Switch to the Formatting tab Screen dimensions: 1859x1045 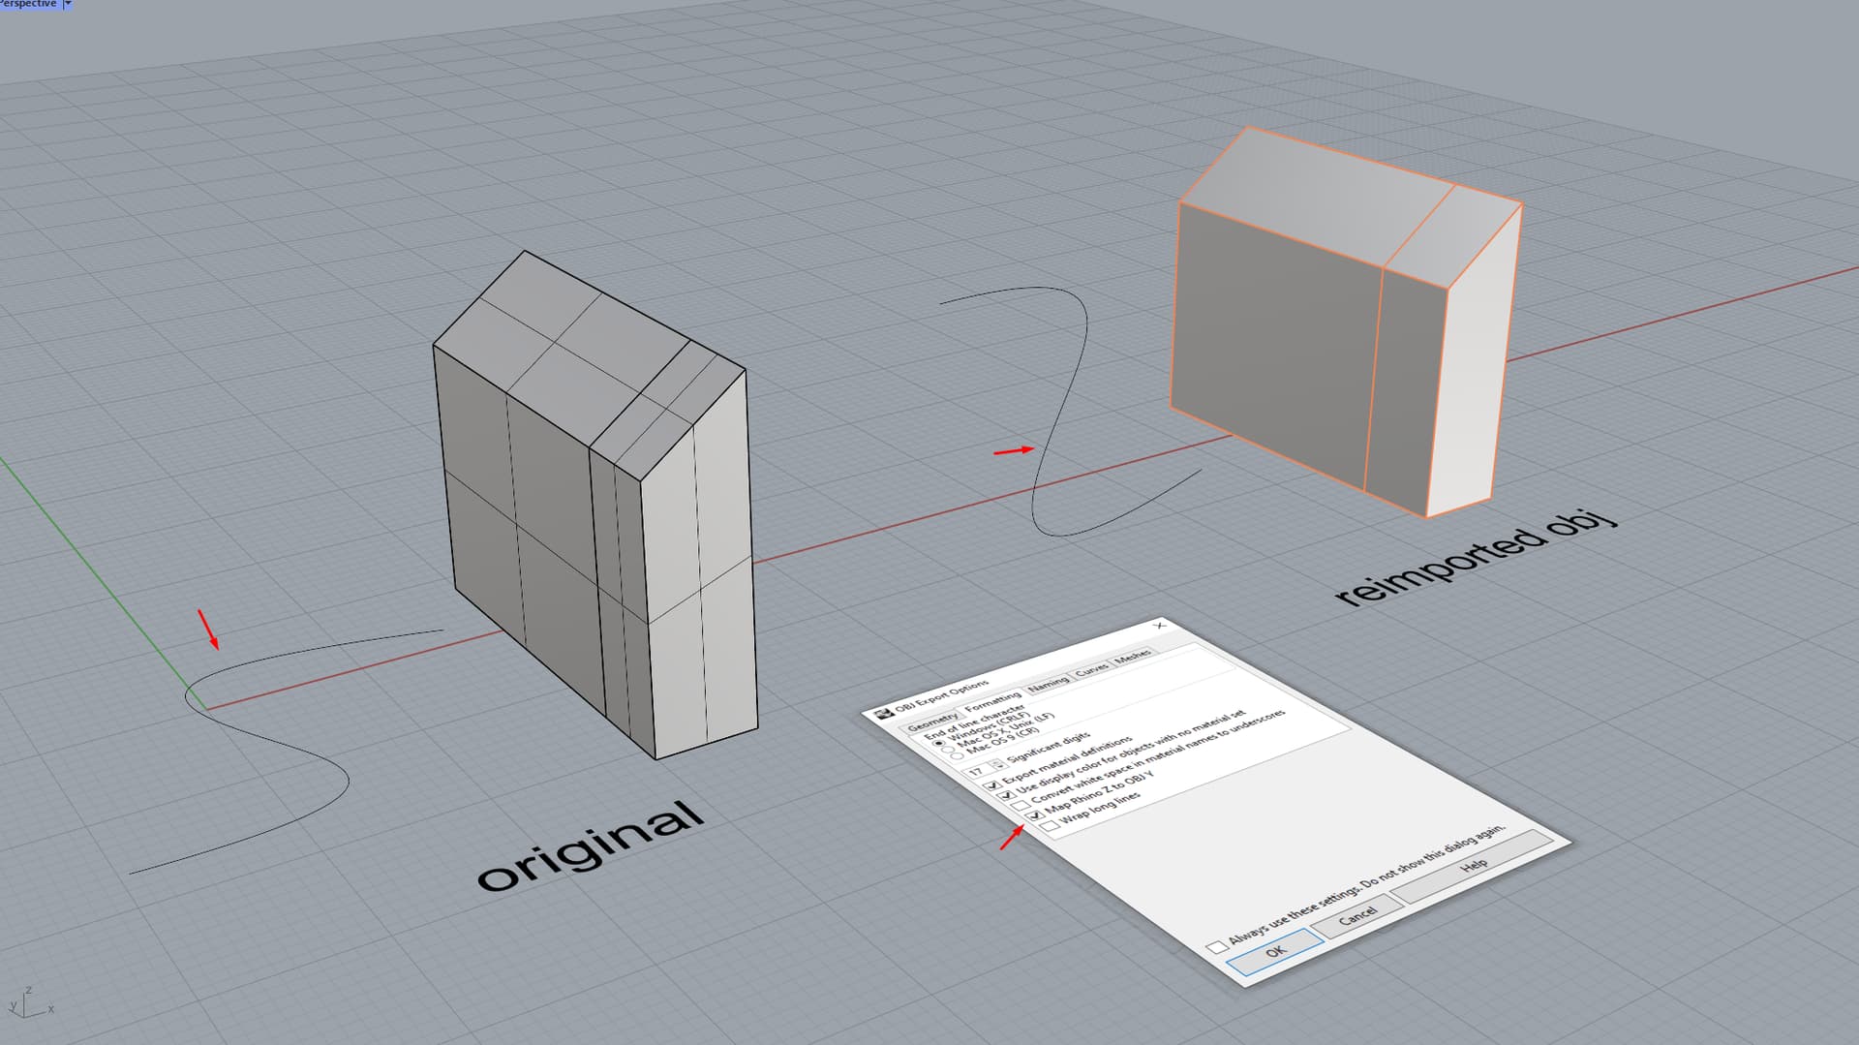tap(992, 700)
